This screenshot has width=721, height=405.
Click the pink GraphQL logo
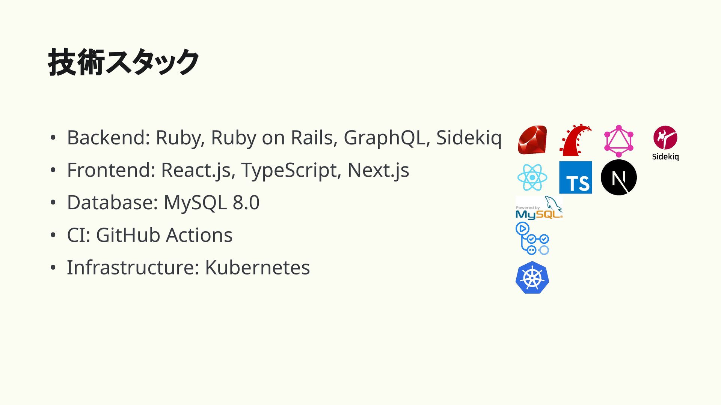tap(618, 141)
